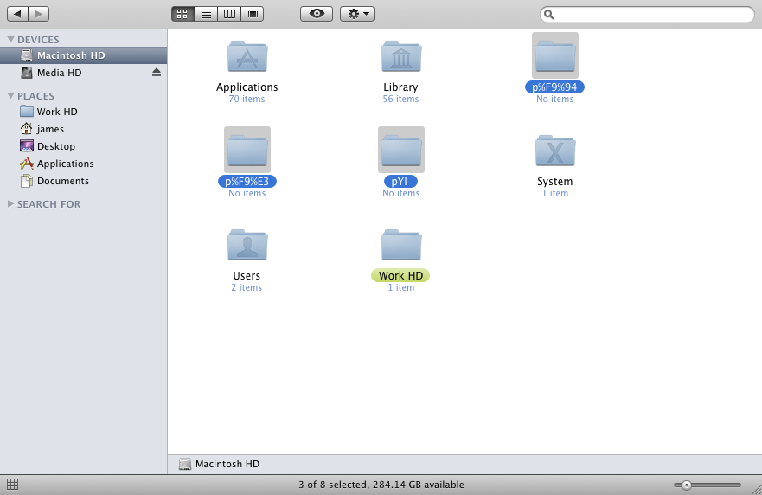
Task: Open the james home folder in the sidebar
Action: click(84, 129)
